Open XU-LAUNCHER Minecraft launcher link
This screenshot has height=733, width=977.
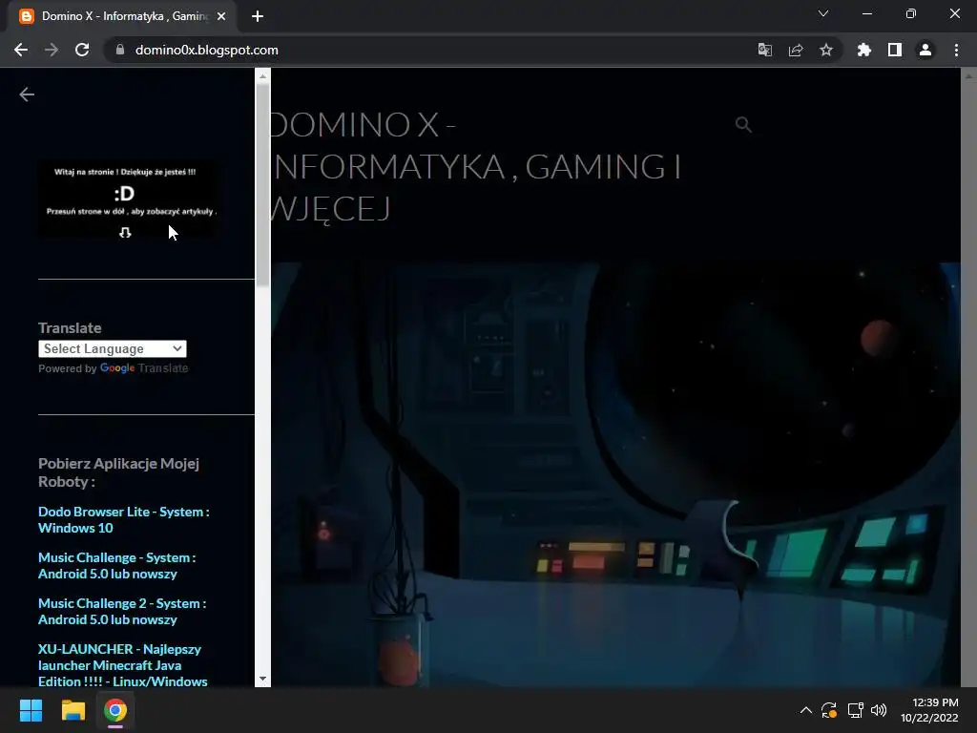click(x=123, y=665)
